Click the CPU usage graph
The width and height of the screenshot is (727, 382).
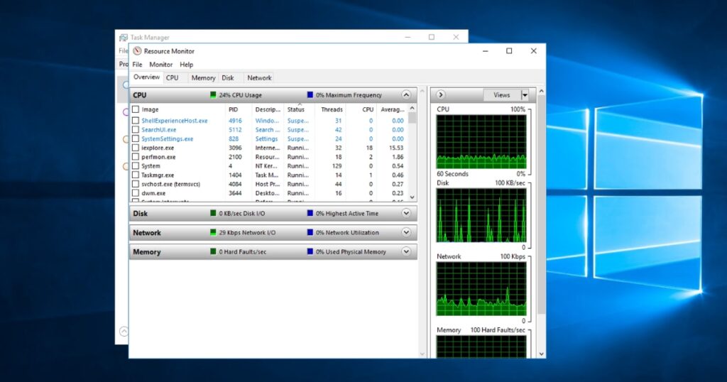point(481,142)
